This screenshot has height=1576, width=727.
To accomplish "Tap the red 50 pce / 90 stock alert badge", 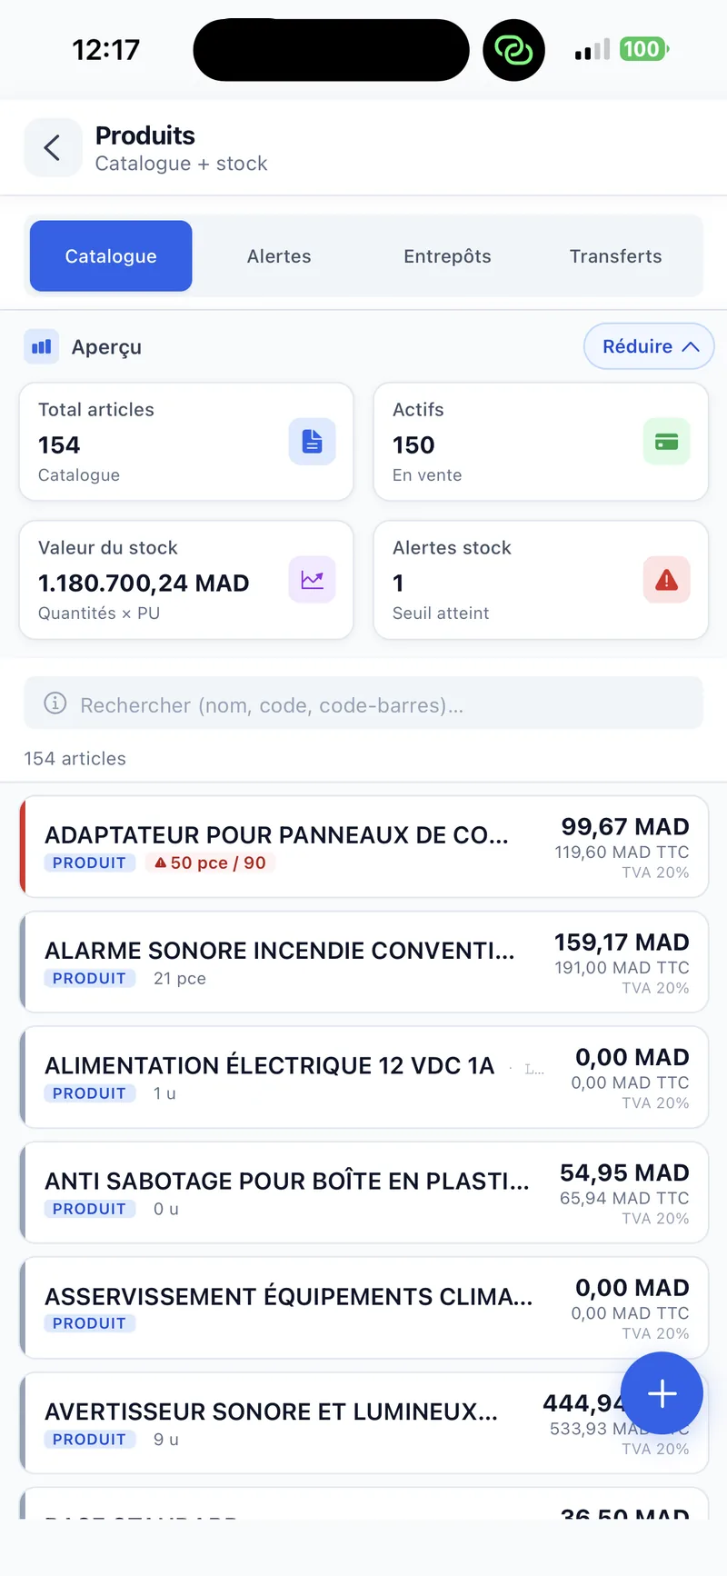I will 210,863.
